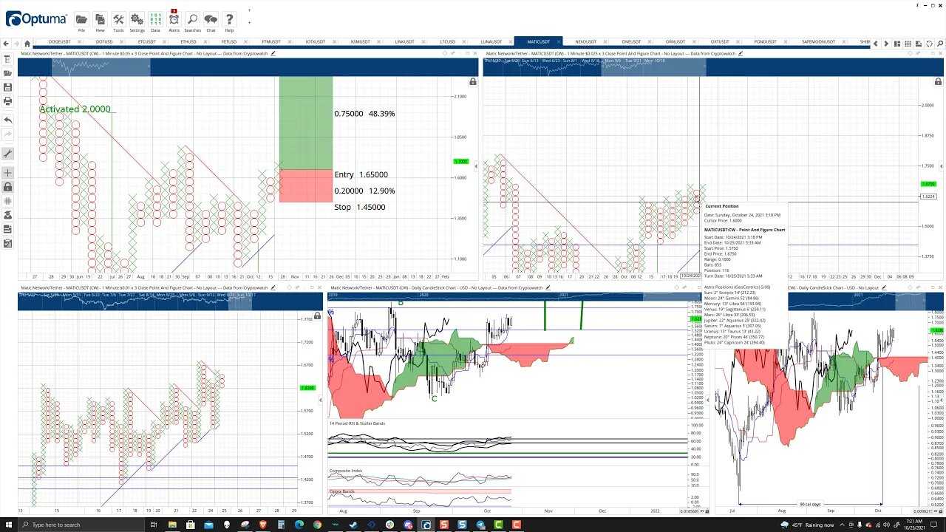Click the green 1.7000 price label
Screen dimensions: 946x532
(460, 161)
